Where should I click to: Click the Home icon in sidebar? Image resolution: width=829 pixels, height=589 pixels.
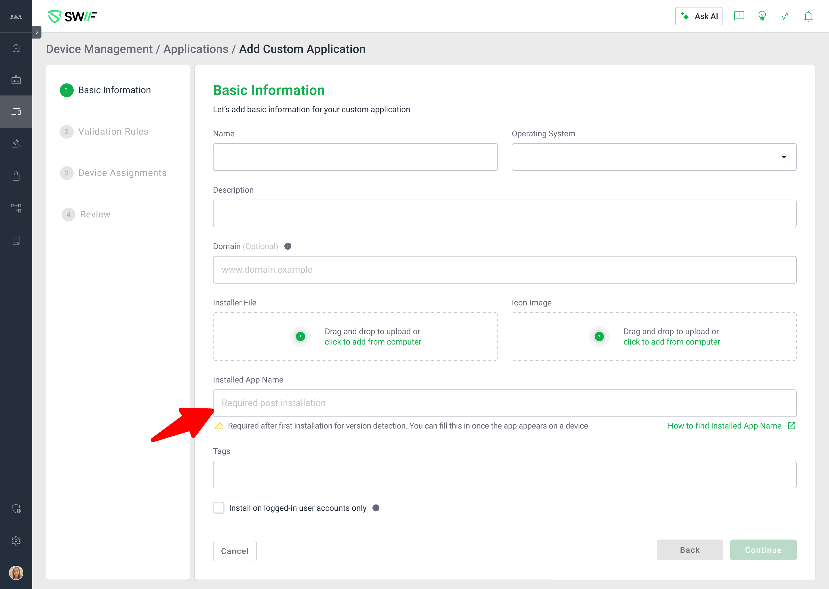pos(16,48)
